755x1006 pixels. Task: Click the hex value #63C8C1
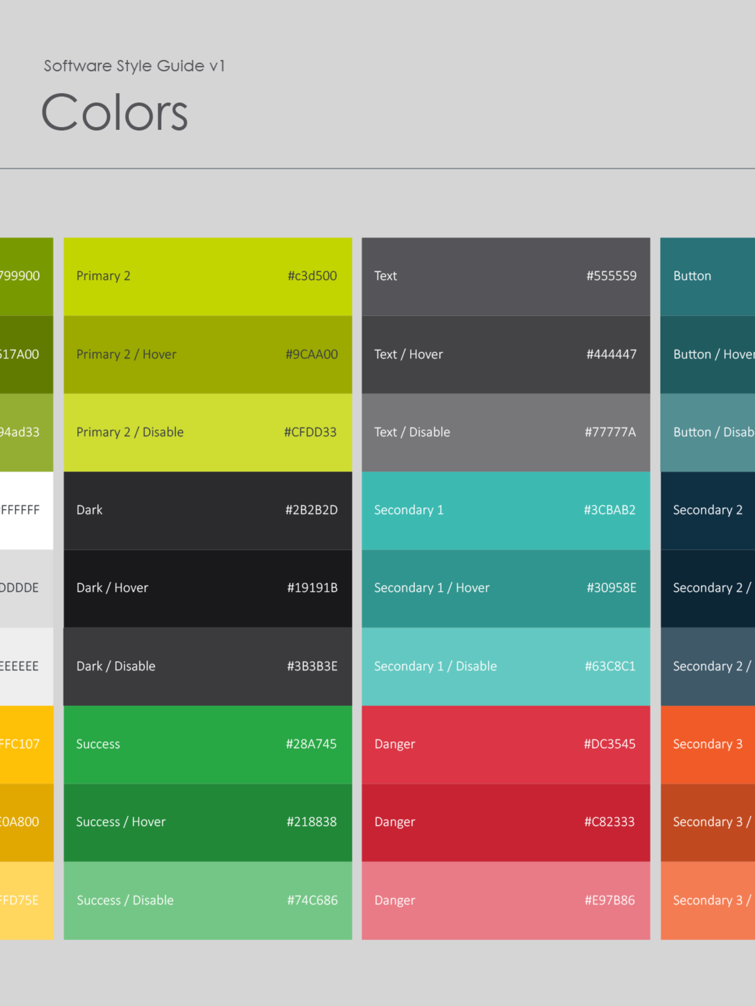click(x=610, y=666)
